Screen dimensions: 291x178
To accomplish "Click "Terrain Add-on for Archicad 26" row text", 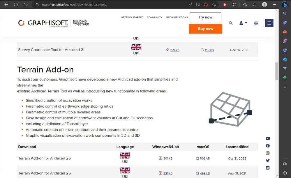I will pos(45,158).
